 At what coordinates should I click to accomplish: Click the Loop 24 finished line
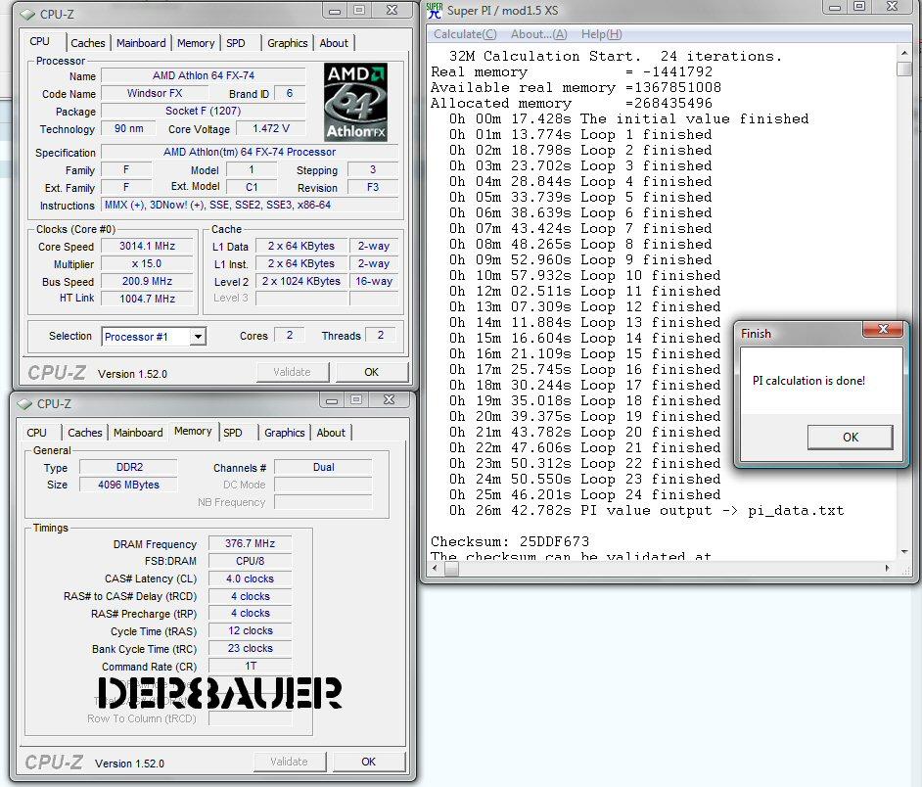coord(585,494)
